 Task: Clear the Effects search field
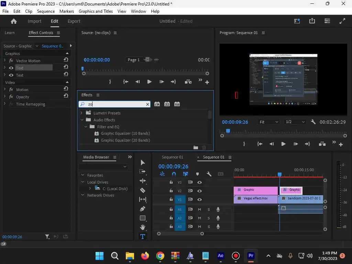coord(147,104)
